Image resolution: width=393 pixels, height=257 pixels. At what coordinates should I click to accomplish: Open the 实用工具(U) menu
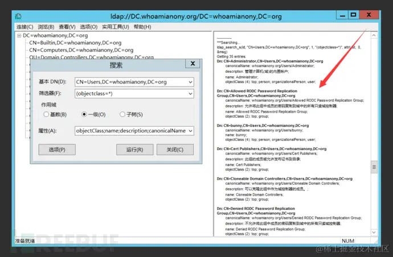[x=116, y=27]
